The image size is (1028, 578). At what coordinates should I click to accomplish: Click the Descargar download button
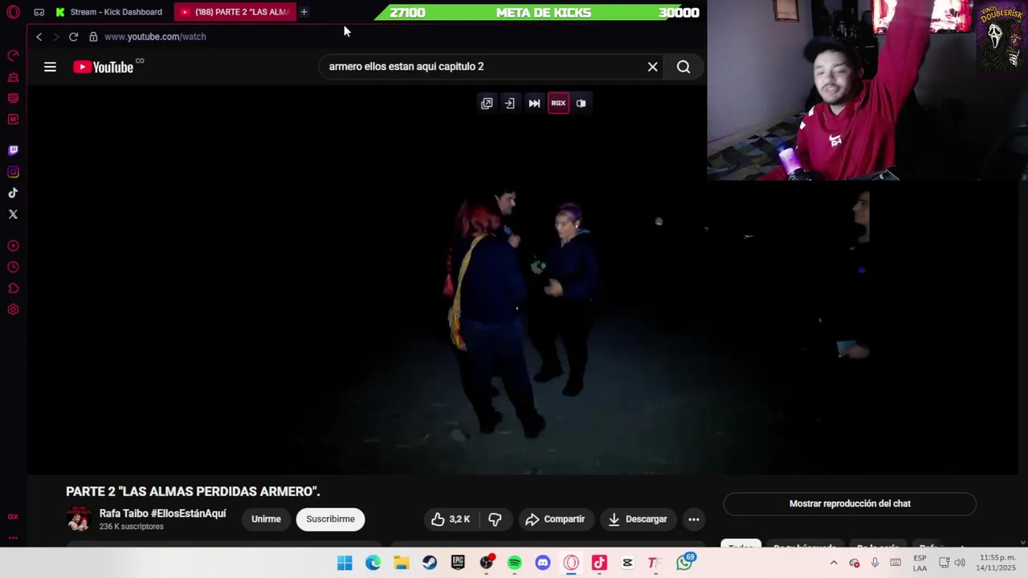(638, 519)
